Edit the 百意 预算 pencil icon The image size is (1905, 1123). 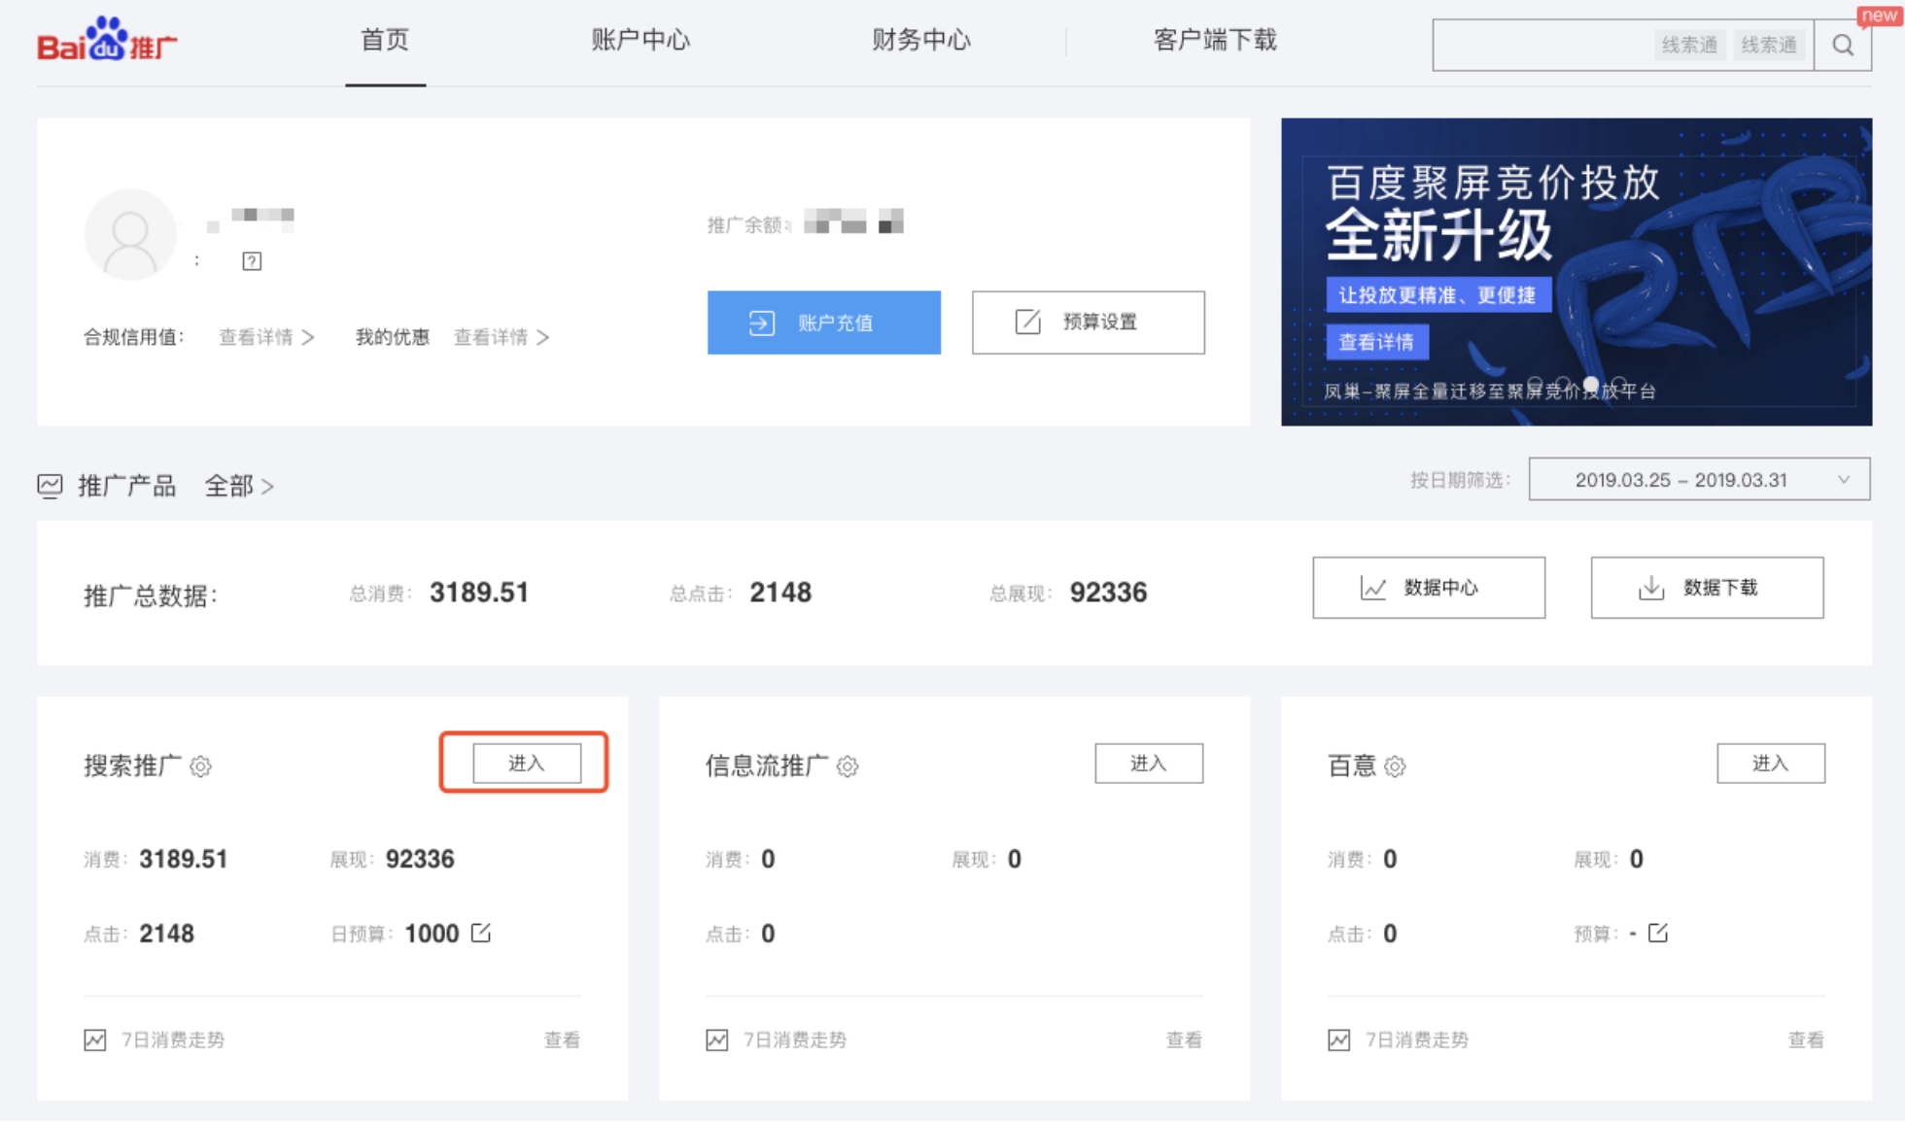1658,933
